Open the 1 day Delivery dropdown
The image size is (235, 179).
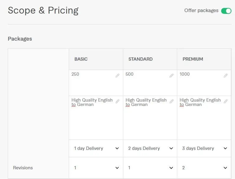96,148
